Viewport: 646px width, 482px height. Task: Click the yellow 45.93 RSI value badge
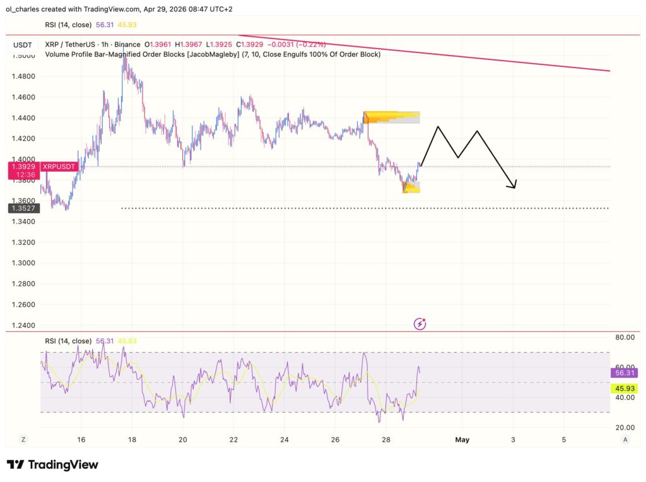point(625,389)
